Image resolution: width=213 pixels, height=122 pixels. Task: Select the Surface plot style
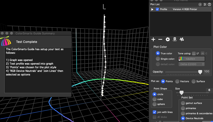(194, 81)
